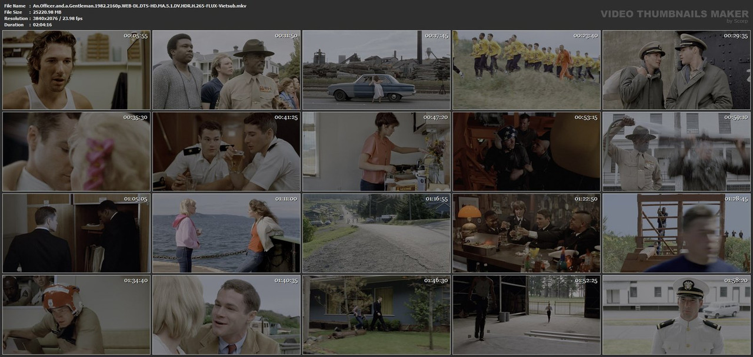
Task: Click the 00:29:35 timestamp label
Action: [x=736, y=36]
